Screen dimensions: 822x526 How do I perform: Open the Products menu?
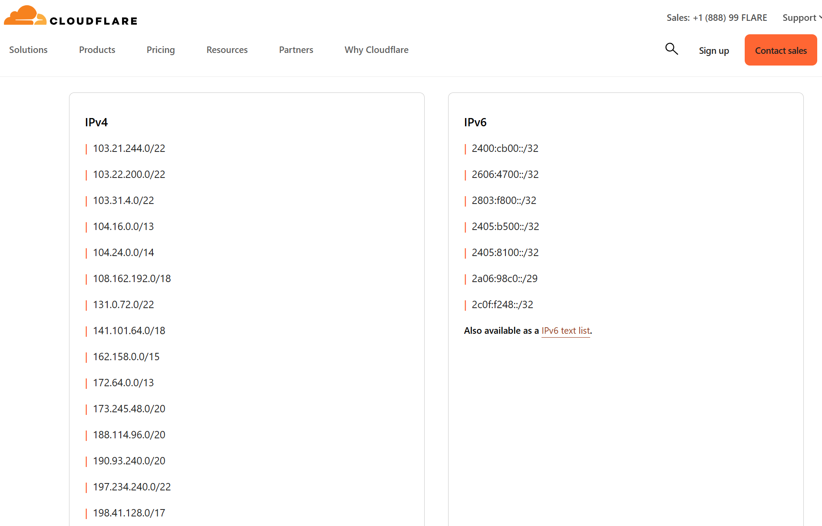[97, 50]
